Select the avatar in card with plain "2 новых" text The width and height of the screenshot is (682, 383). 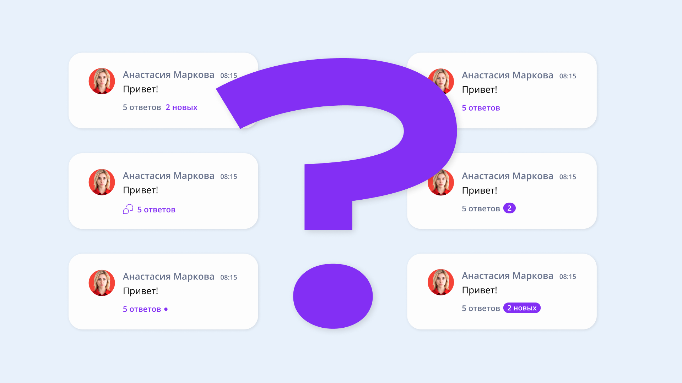(x=102, y=81)
